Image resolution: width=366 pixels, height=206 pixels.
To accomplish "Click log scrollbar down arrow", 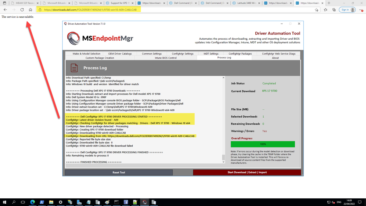I will [223, 162].
